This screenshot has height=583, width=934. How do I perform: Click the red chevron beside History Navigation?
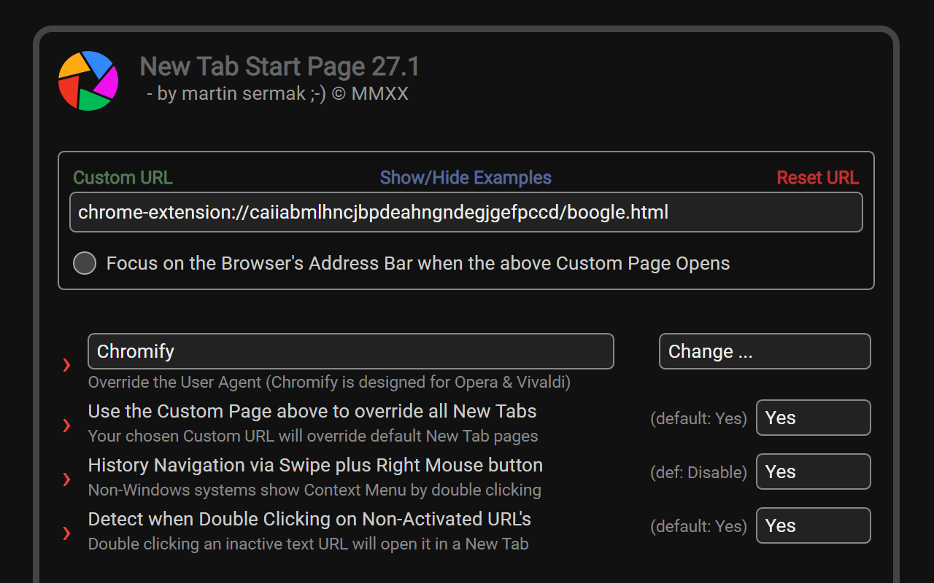click(66, 479)
